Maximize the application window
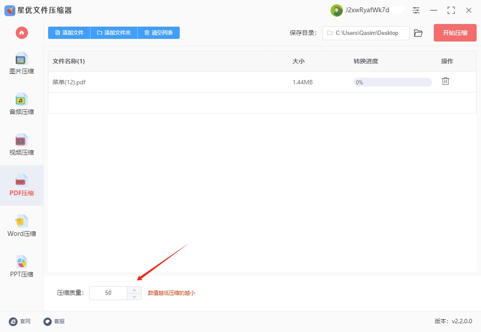The image size is (481, 332). [x=451, y=10]
